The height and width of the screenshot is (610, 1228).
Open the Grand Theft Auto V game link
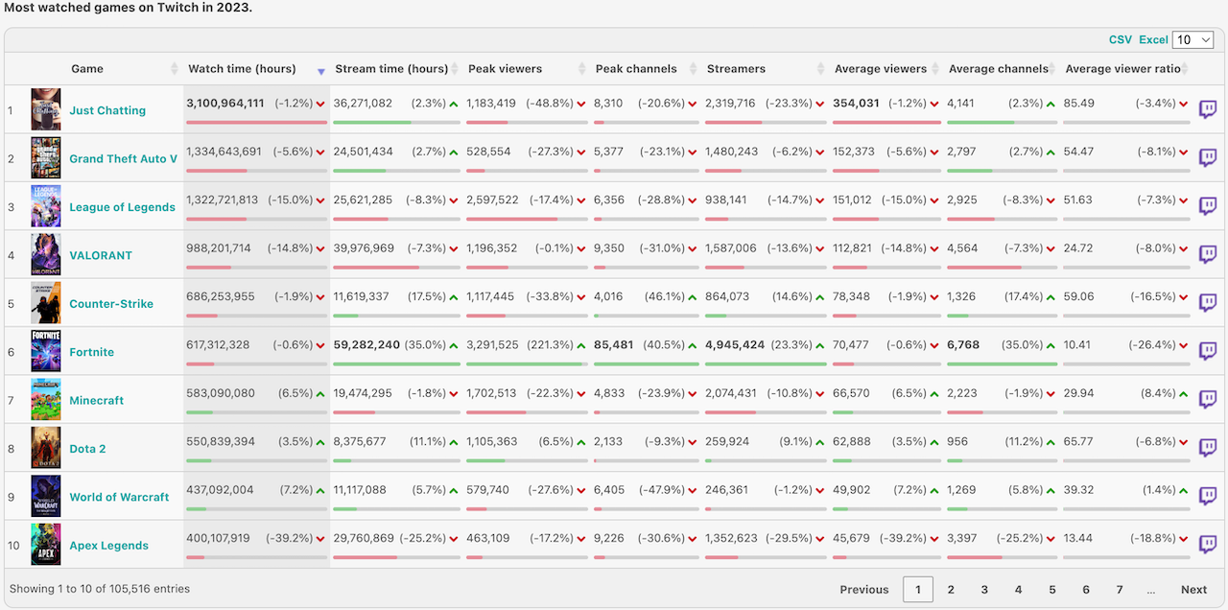coord(123,159)
